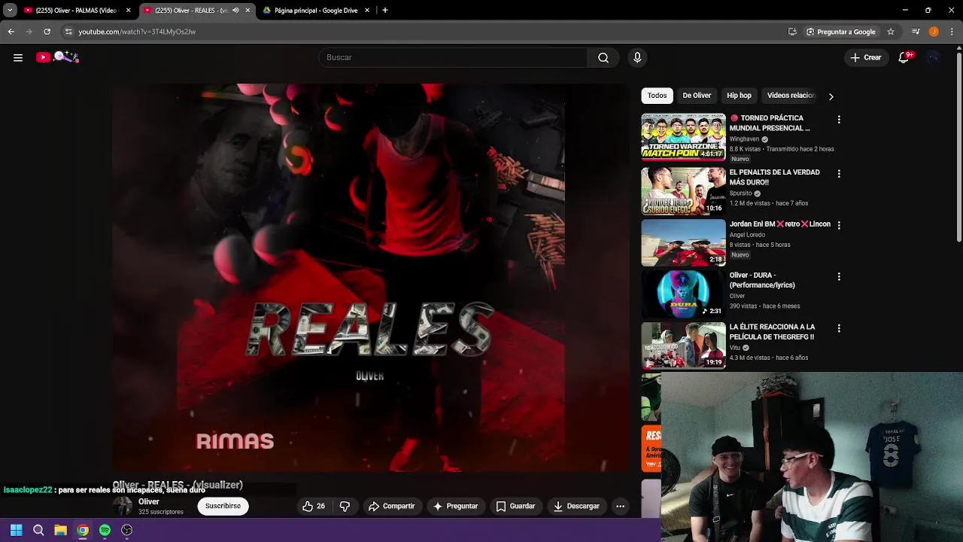Start voice search with the microphone
Screen dimensions: 963x542
pos(637,57)
